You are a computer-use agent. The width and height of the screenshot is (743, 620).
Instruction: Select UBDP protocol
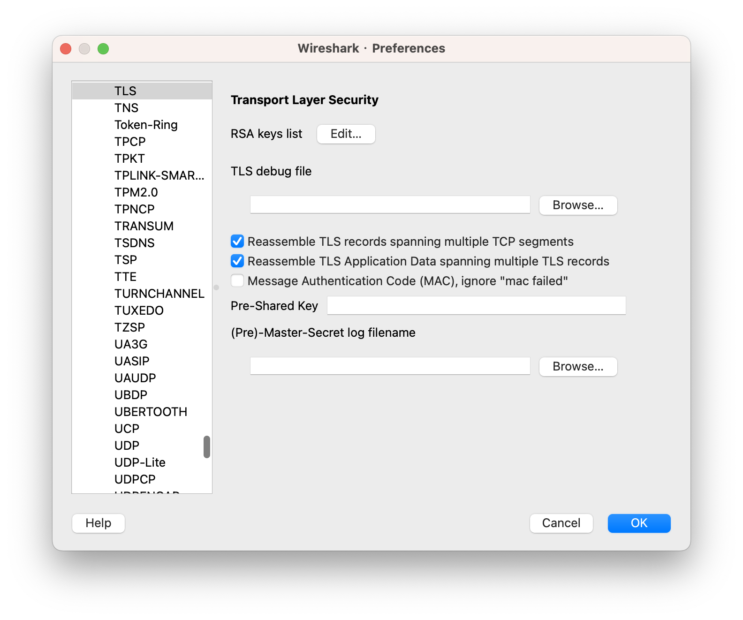142,395
